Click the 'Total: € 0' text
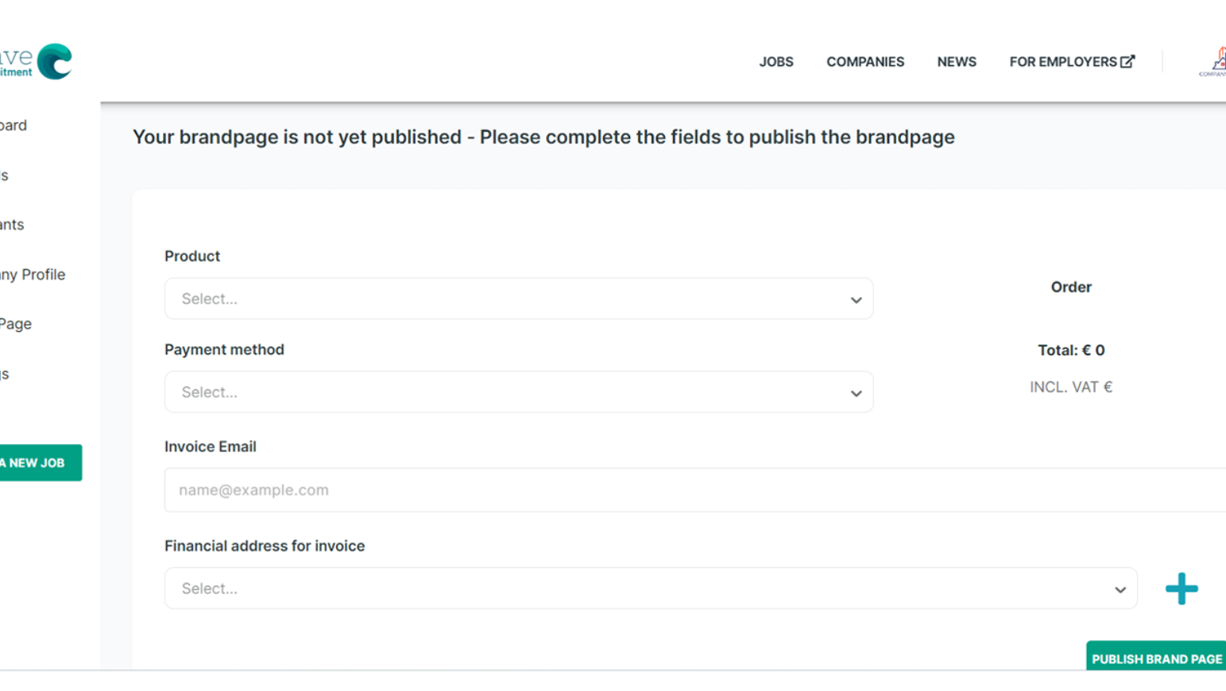The height and width of the screenshot is (691, 1226). 1071,350
